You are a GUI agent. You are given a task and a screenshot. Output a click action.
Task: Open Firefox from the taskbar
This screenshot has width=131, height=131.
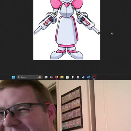point(57,77)
